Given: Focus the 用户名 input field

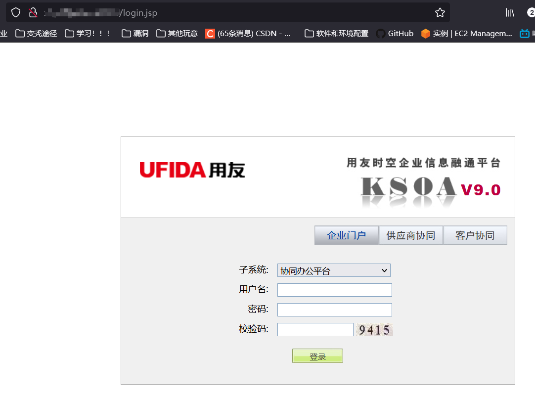Looking at the screenshot, I should coord(334,290).
